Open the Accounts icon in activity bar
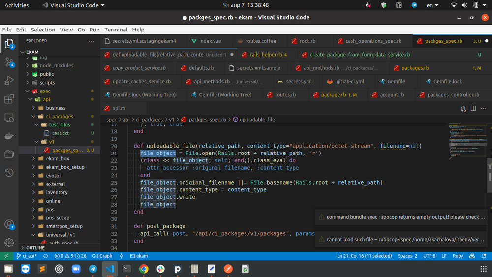Image resolution: width=492 pixels, height=277 pixels. pos(9,224)
